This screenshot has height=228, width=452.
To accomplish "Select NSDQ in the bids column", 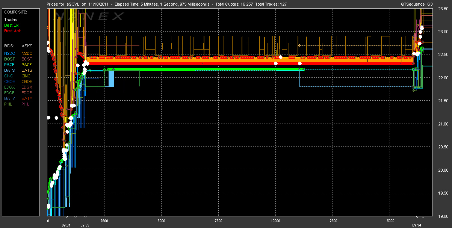I will [x=10, y=53].
